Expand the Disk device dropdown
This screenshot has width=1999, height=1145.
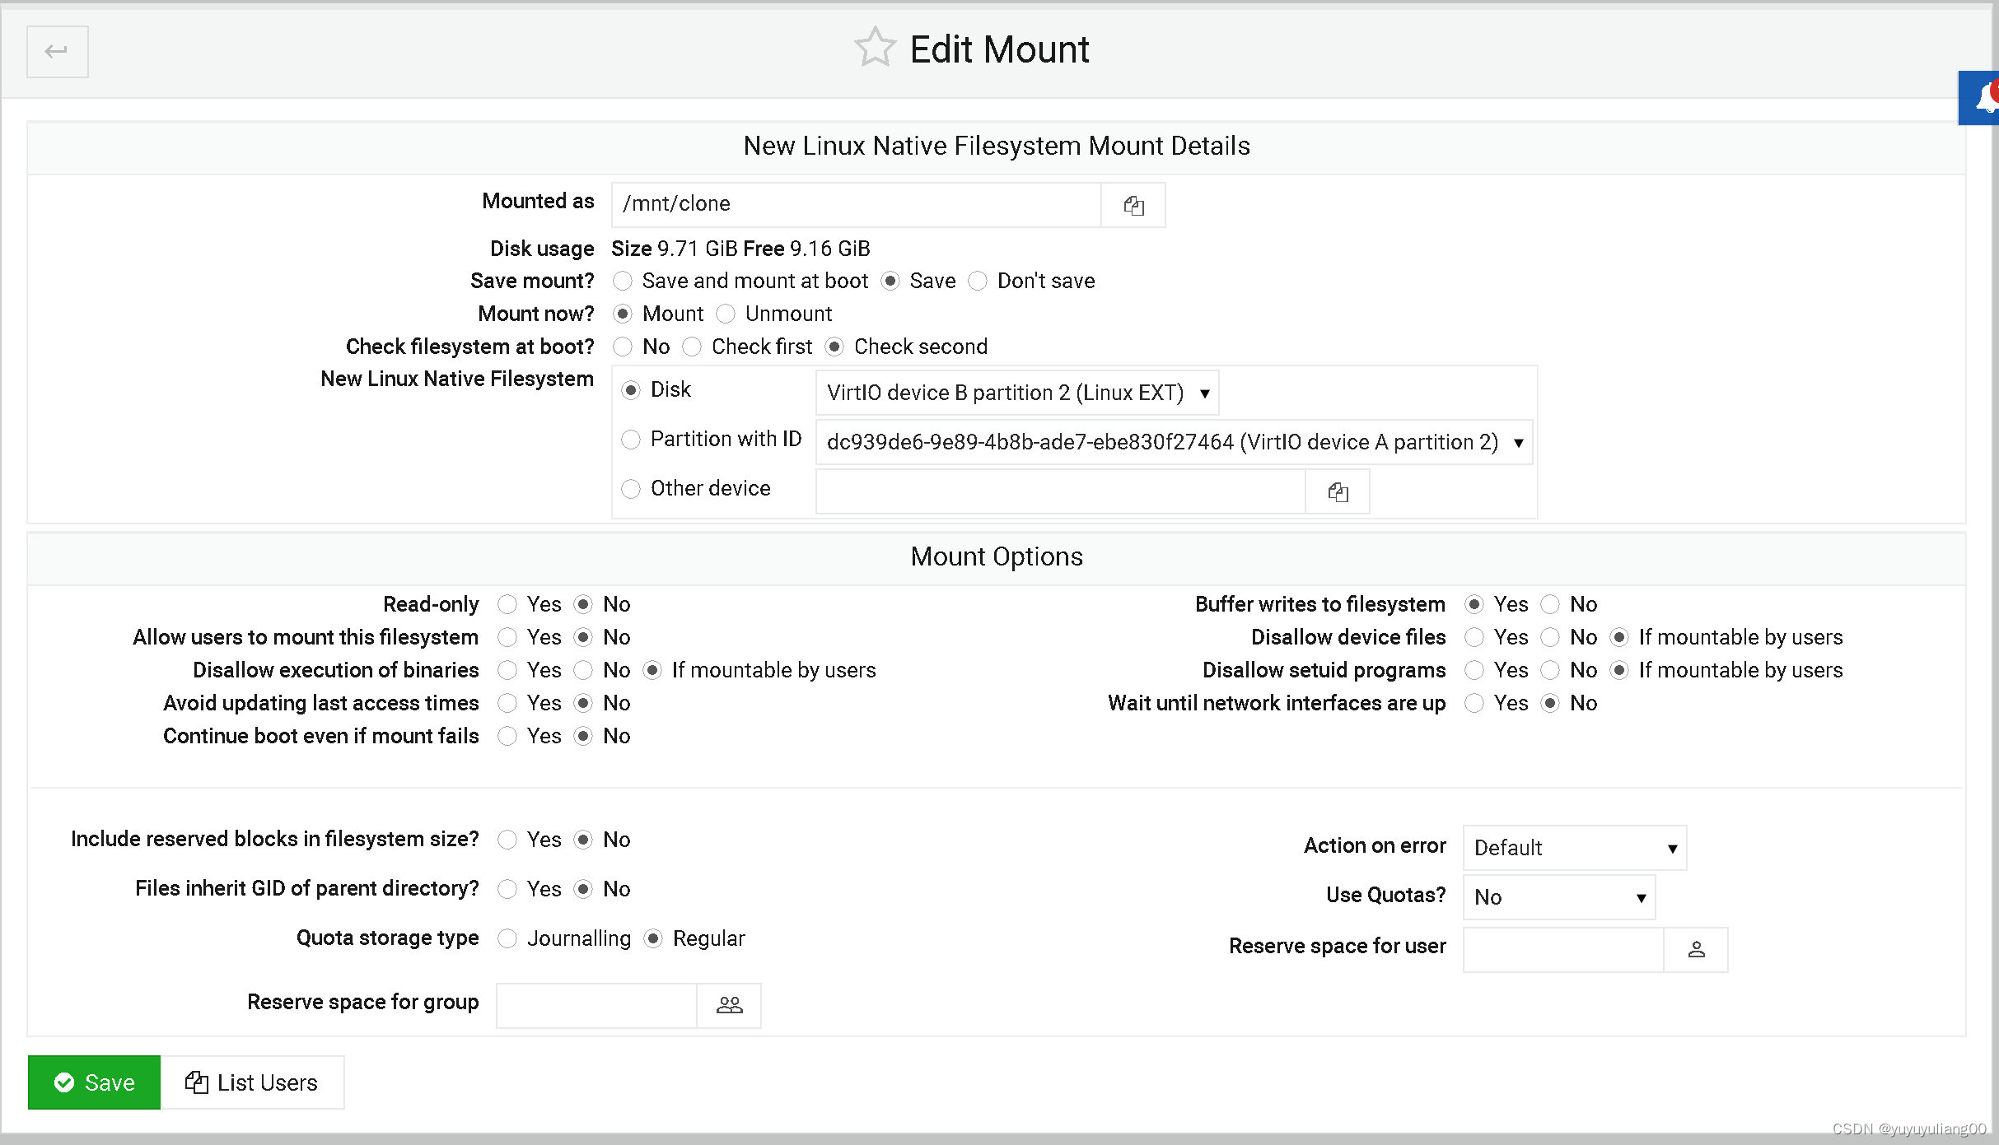[x=1016, y=393]
